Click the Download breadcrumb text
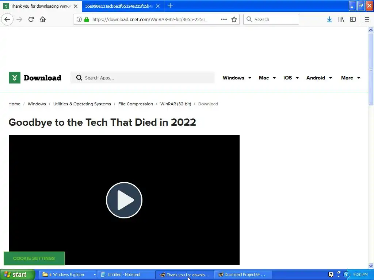 point(208,104)
